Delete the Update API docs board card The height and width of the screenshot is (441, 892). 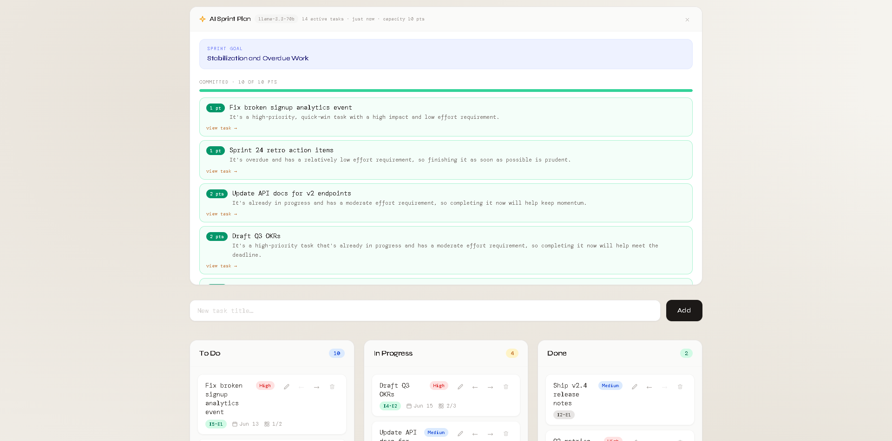(506, 434)
